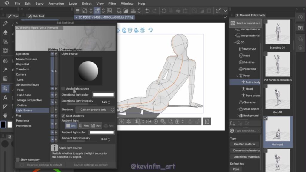Select the Hand move tool
Image resolution: width=306 pixels, height=172 pixels.
tap(5, 115)
